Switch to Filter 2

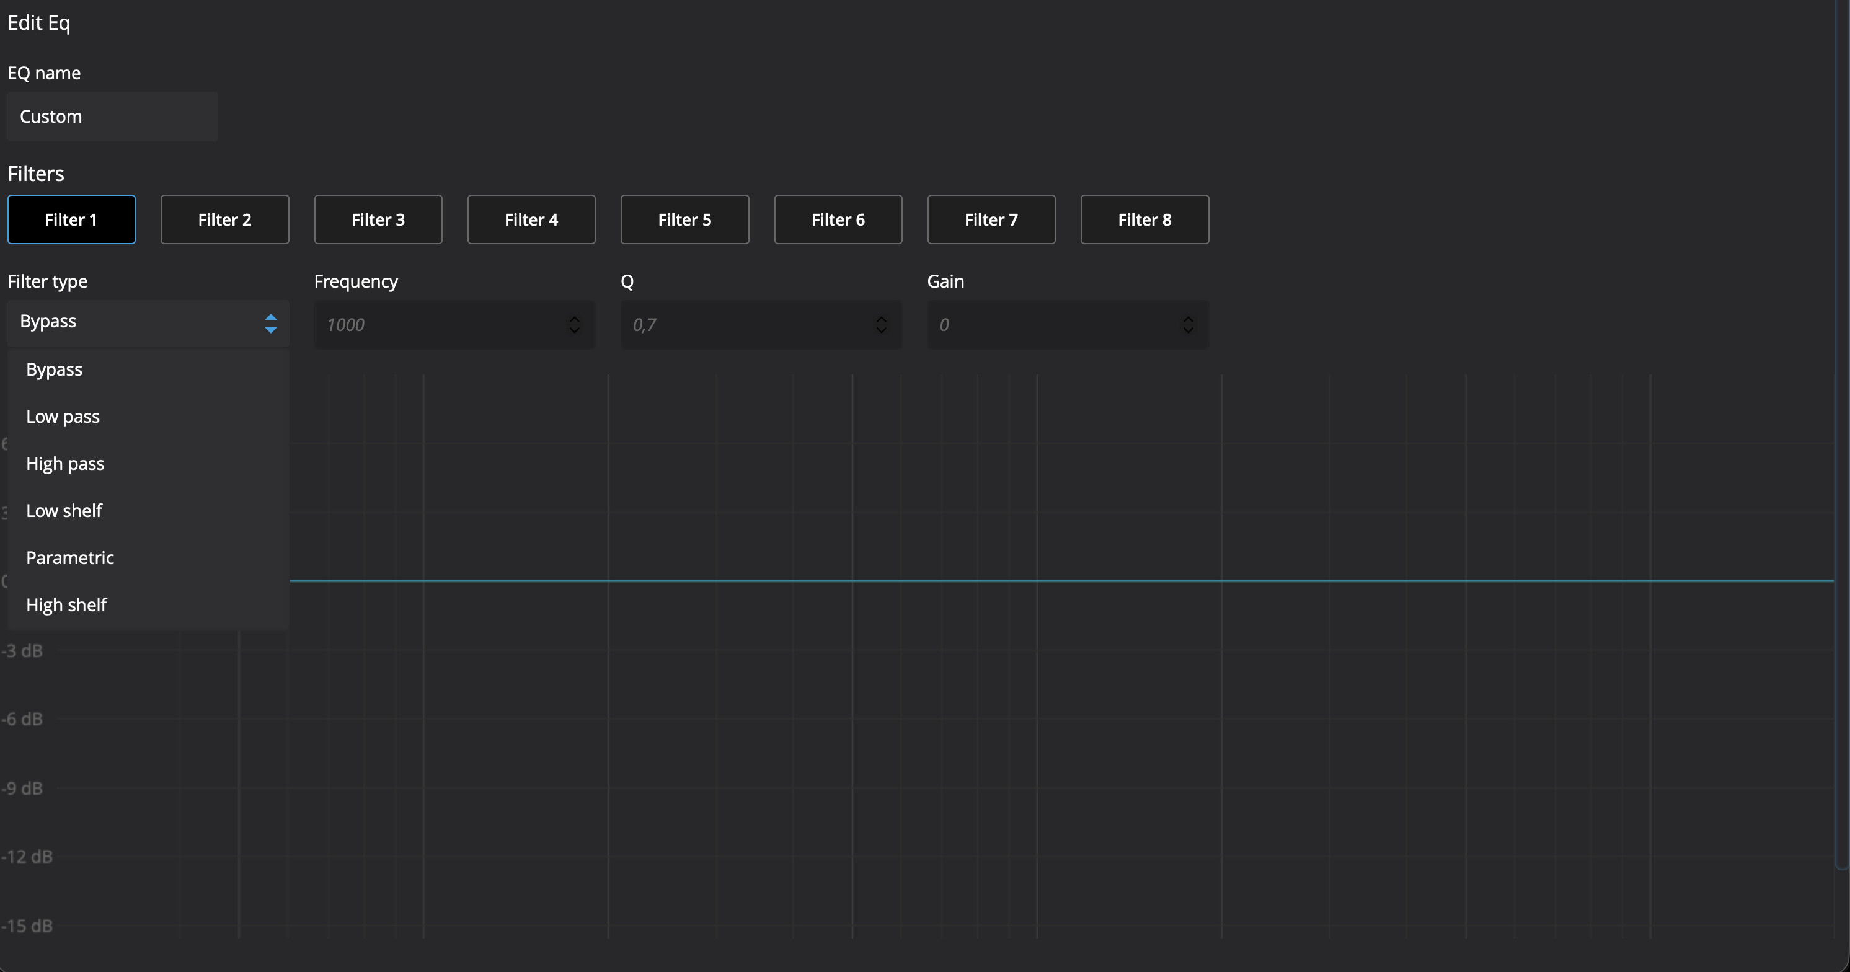point(225,219)
